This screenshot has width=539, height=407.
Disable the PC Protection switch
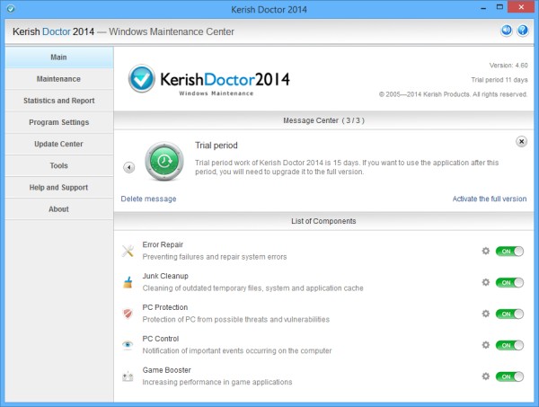tap(509, 314)
